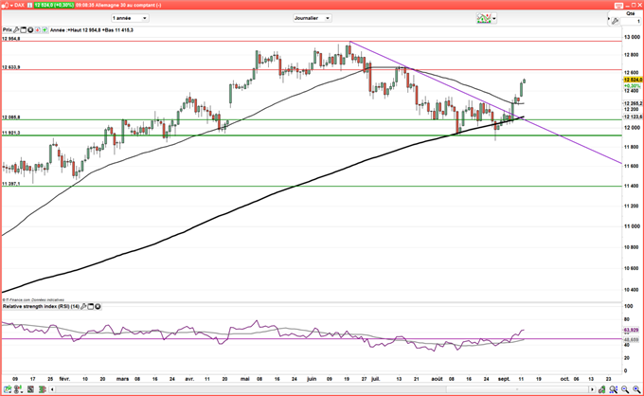Image resolution: width=644 pixels, height=396 pixels.
Task: Click the Prix panel wrench settings icon
Action: [x=16, y=30]
